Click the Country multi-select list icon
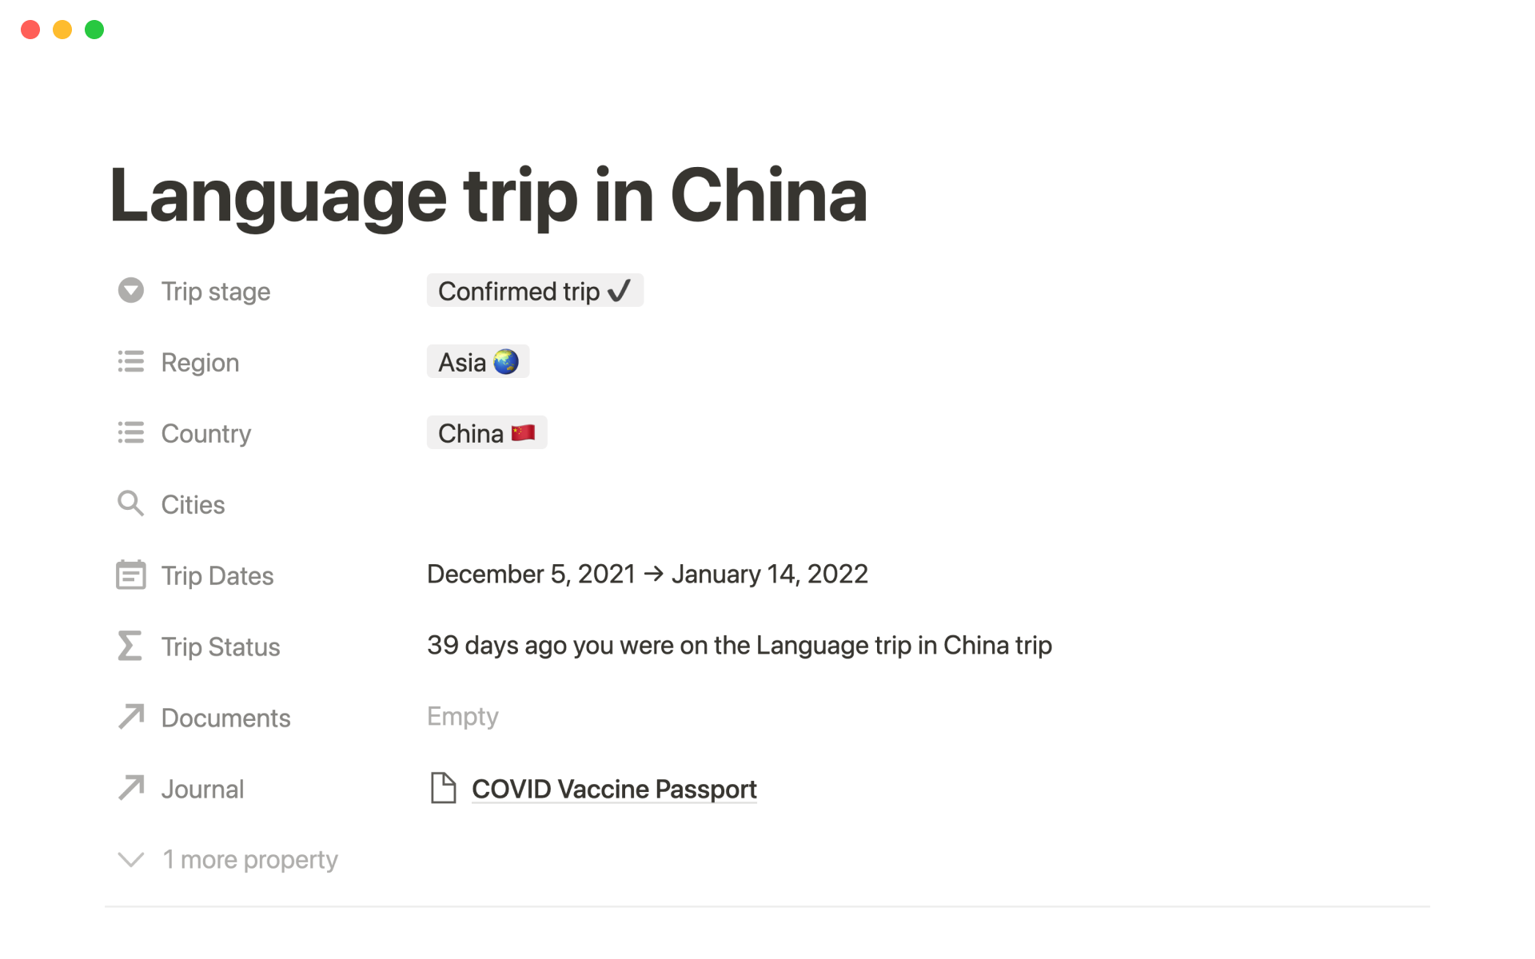Image resolution: width=1535 pixels, height=959 pixels. 131,433
